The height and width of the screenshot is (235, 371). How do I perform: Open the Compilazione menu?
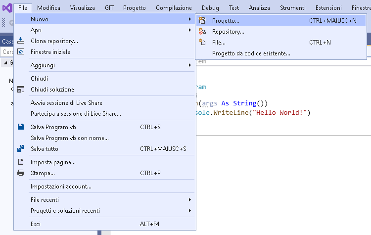tap(174, 8)
